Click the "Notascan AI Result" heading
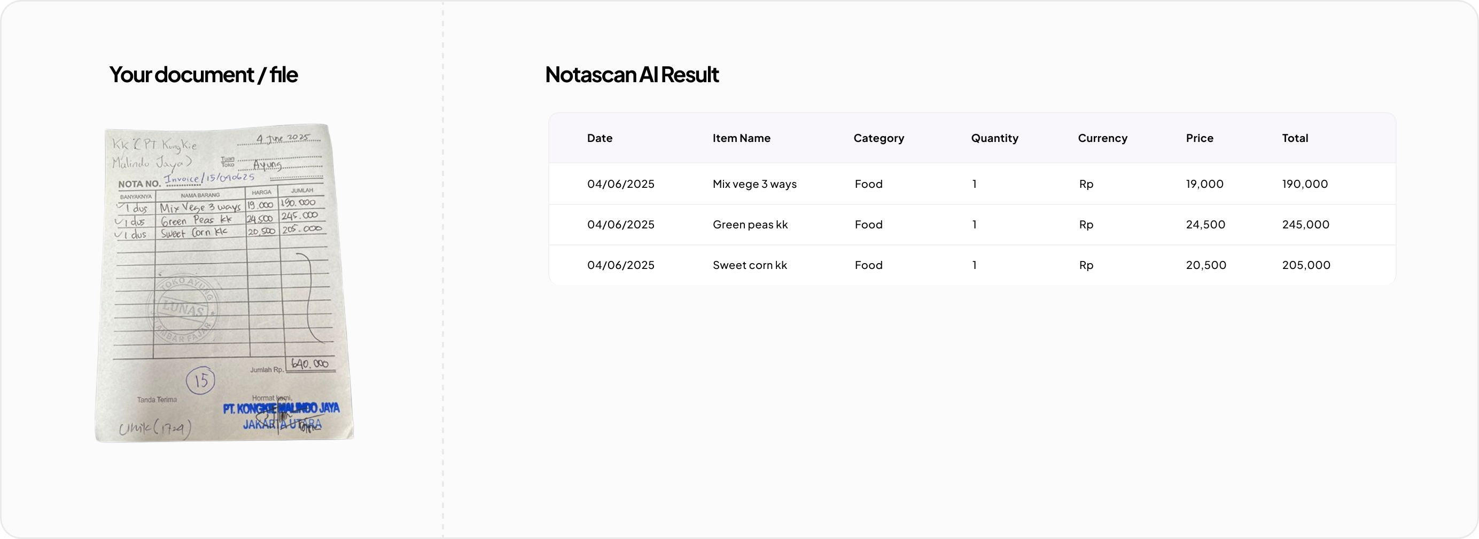 tap(632, 75)
